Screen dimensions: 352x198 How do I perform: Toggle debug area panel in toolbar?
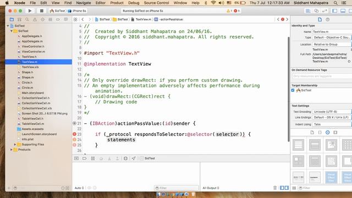coord(343,11)
